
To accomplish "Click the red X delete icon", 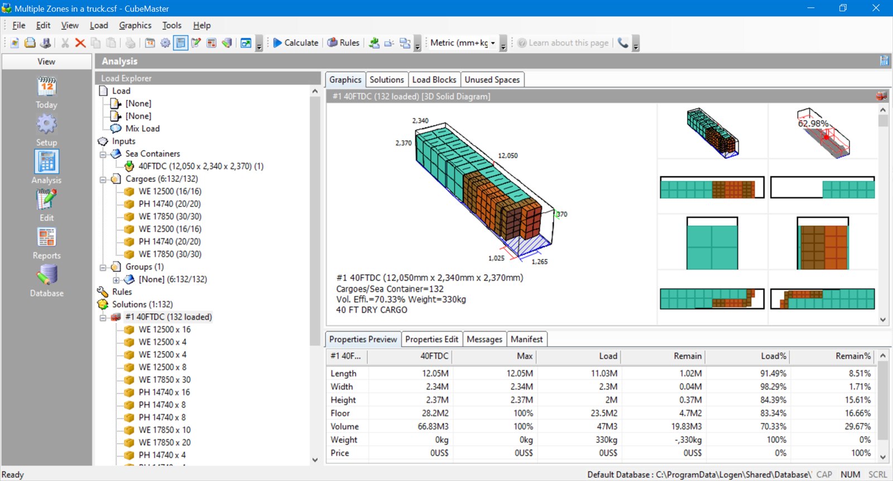I will [80, 43].
